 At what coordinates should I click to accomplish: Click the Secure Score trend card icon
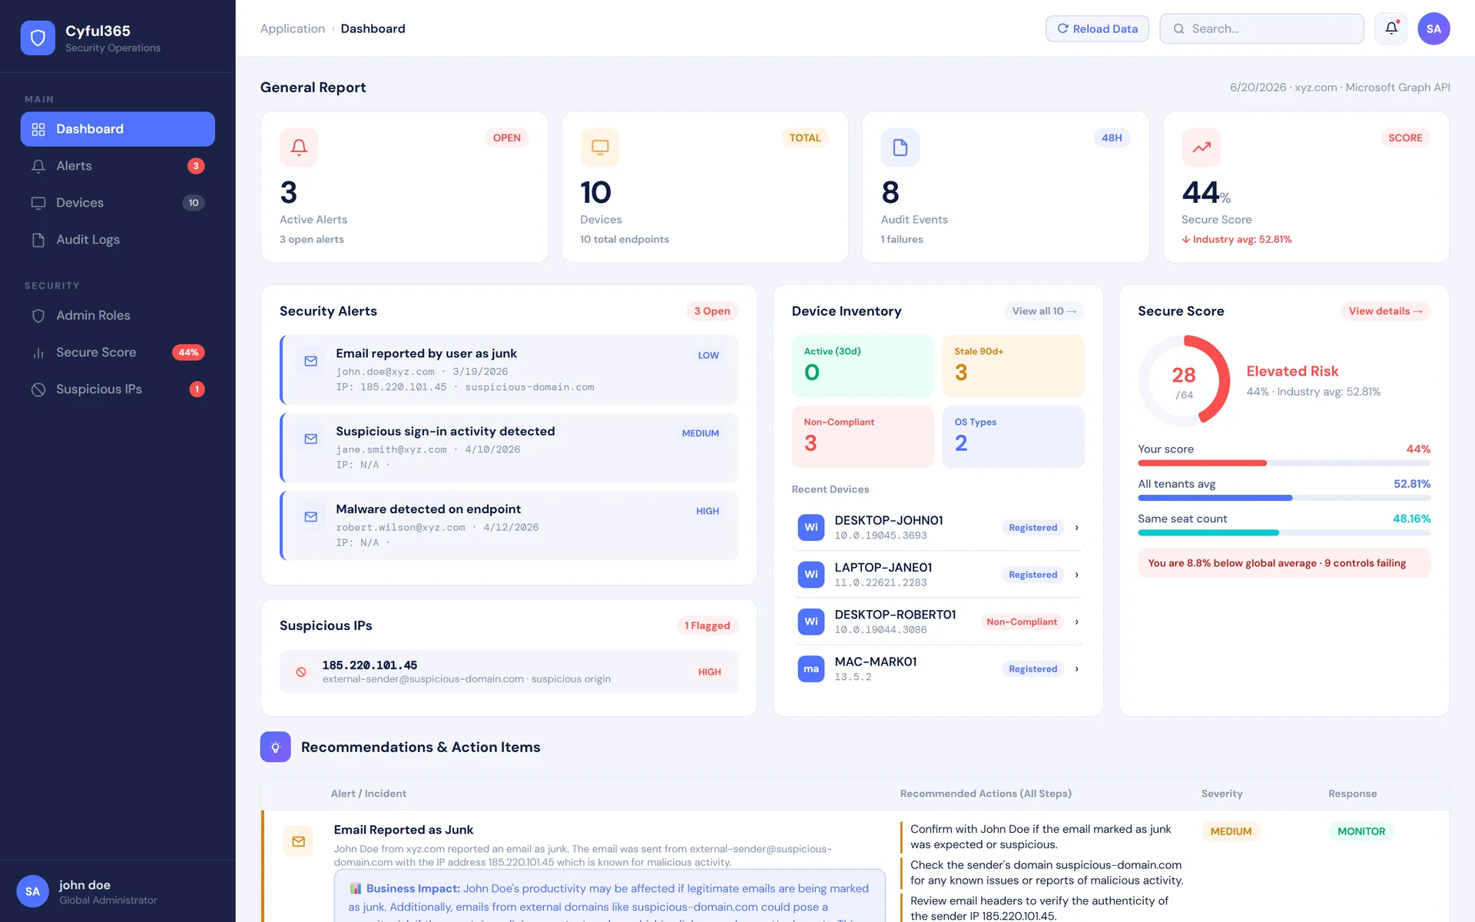coord(1202,148)
